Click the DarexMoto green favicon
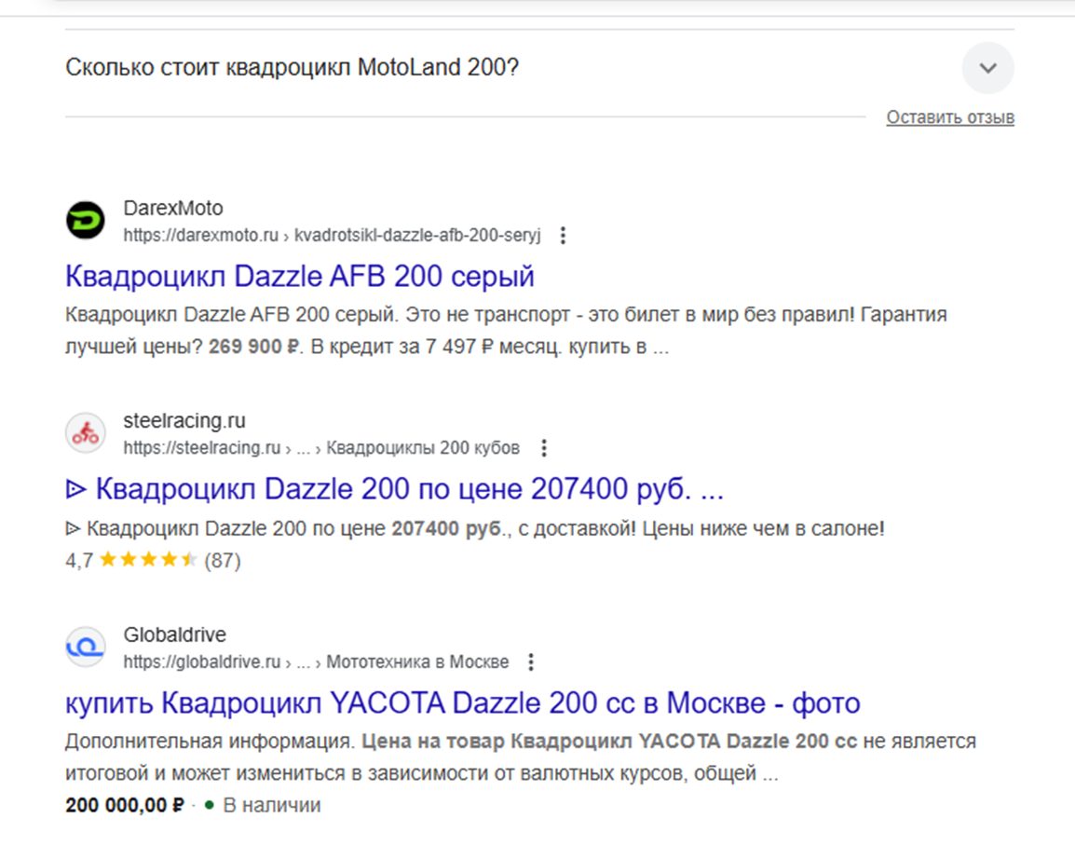The height and width of the screenshot is (845, 1075). 86,222
